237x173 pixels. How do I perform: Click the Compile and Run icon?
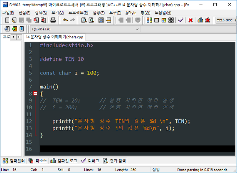[x=164, y=20]
